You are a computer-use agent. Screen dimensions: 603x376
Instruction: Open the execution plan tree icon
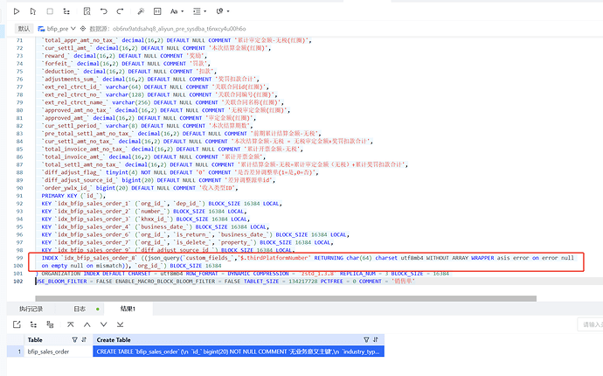66,11
